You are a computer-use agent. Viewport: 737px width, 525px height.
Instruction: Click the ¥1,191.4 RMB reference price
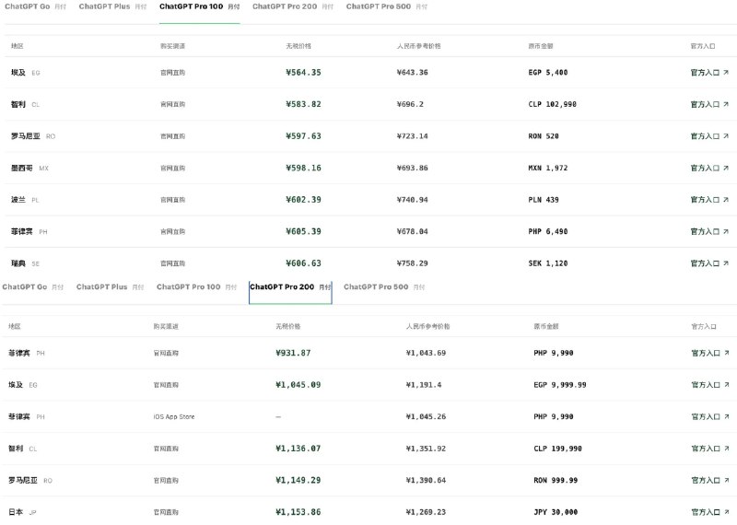(424, 385)
